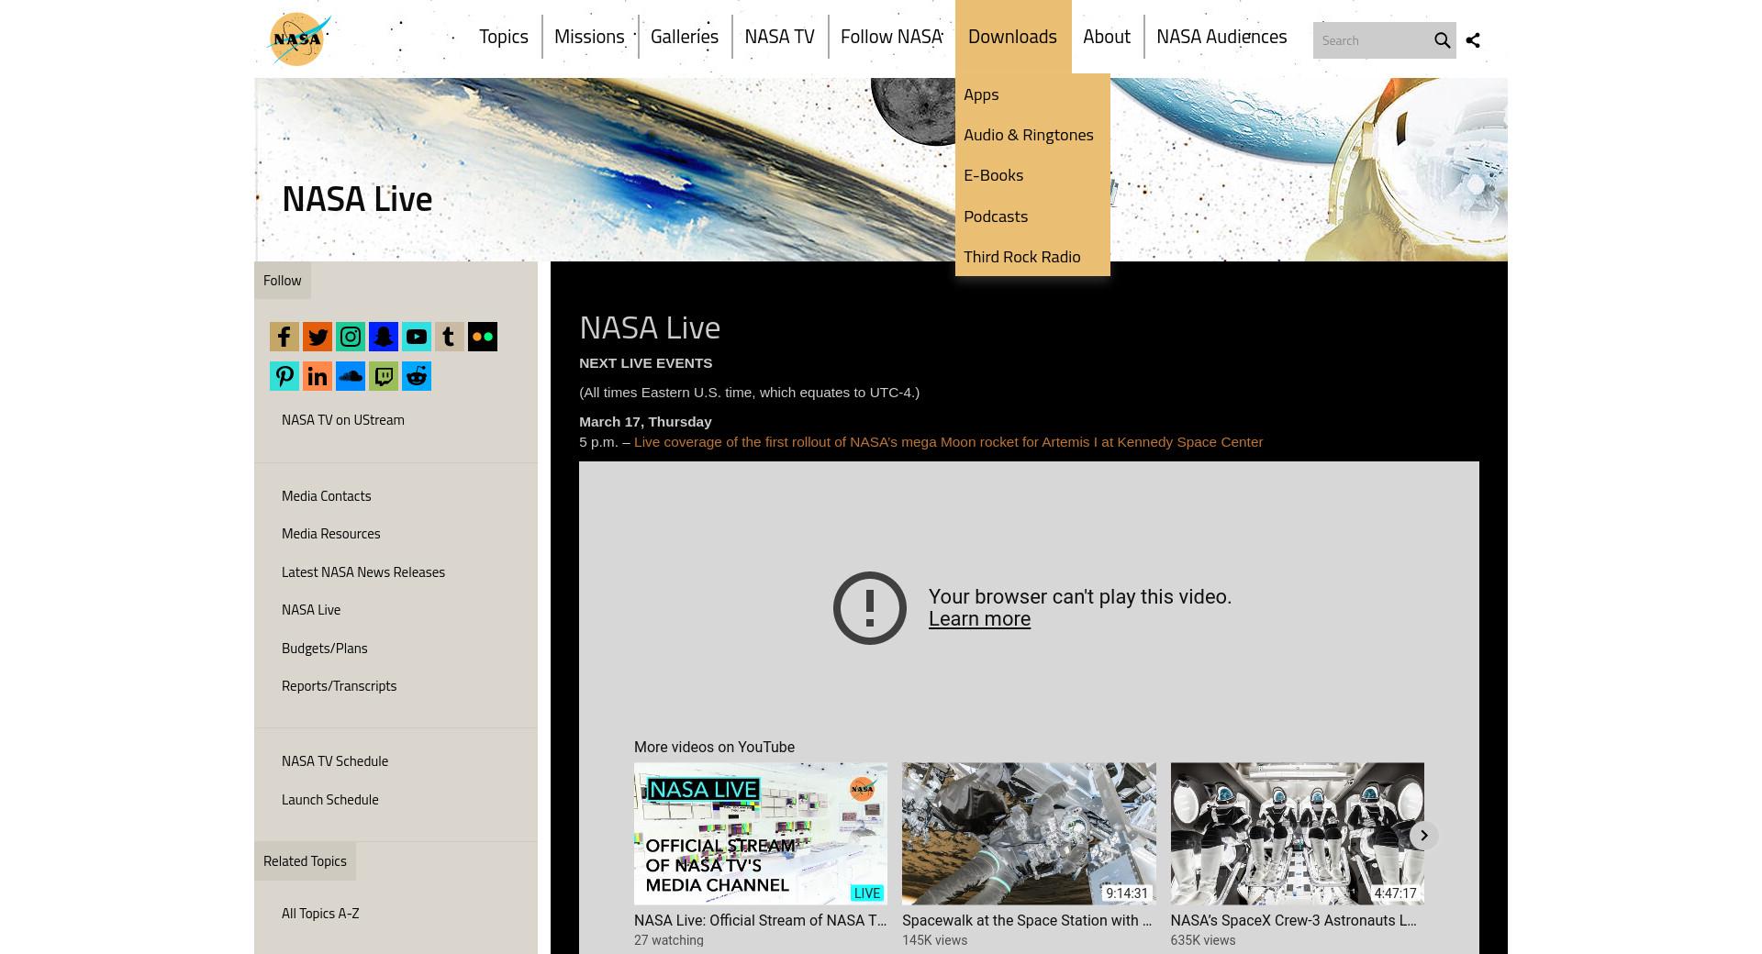Open the Missions menu

click(589, 37)
